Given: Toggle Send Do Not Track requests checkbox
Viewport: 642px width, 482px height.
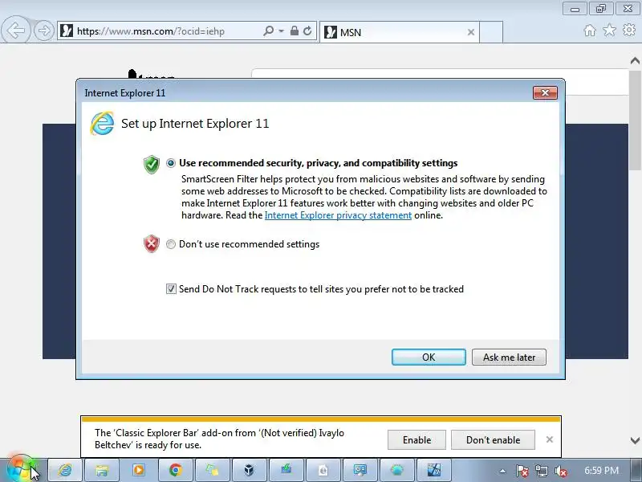Looking at the screenshot, I should [x=171, y=289].
